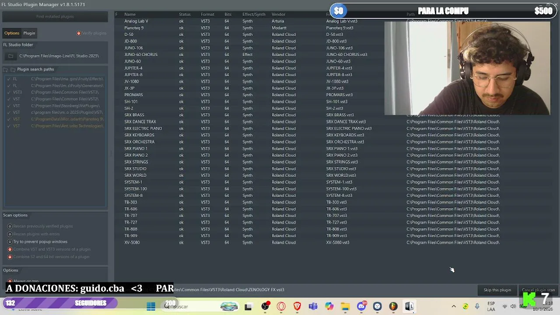
Task: Click the Task View taskbar icon
Action: coord(248,307)
